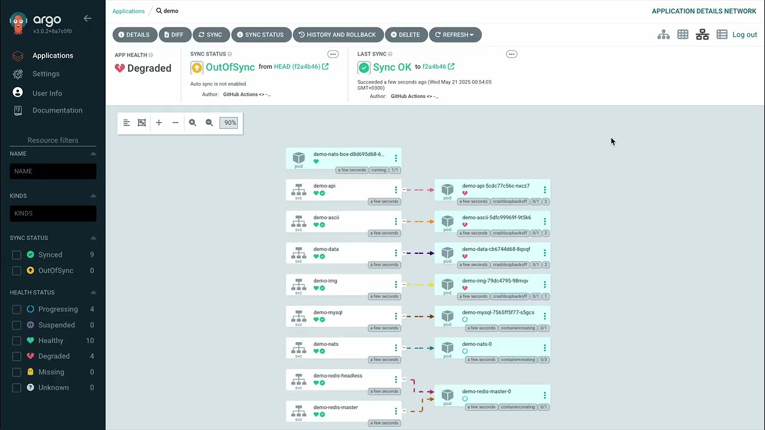The height and width of the screenshot is (430, 765).
Task: Click the compact-nodes layout icon in graph toolbar
Action: [127, 122]
